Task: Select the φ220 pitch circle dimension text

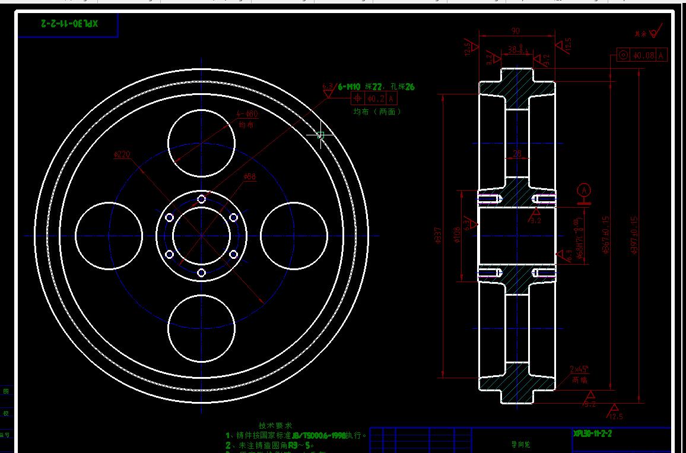Action: click(122, 154)
